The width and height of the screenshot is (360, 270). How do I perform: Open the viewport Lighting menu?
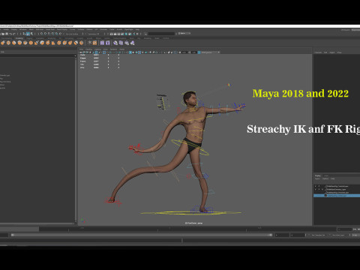point(97,49)
